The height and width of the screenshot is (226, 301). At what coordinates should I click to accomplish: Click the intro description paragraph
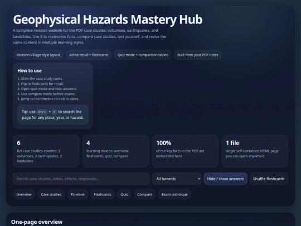[89, 36]
